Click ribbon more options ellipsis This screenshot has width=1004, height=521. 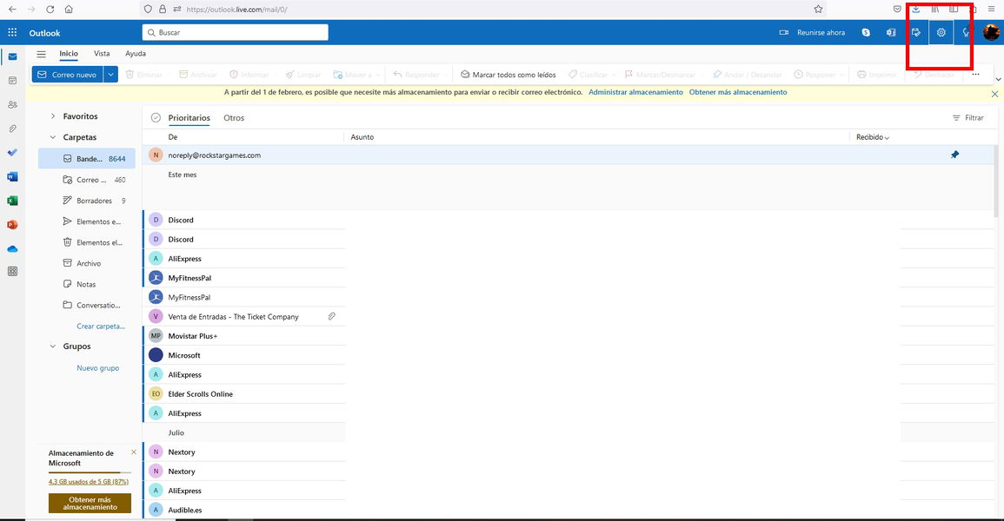point(975,74)
